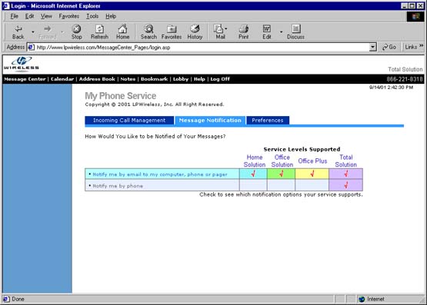427x305 pixels.
Task: Open the Tools menu
Action: point(92,16)
